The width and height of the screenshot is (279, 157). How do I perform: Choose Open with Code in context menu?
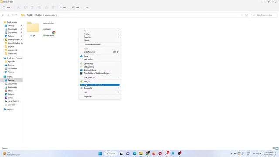100,70
